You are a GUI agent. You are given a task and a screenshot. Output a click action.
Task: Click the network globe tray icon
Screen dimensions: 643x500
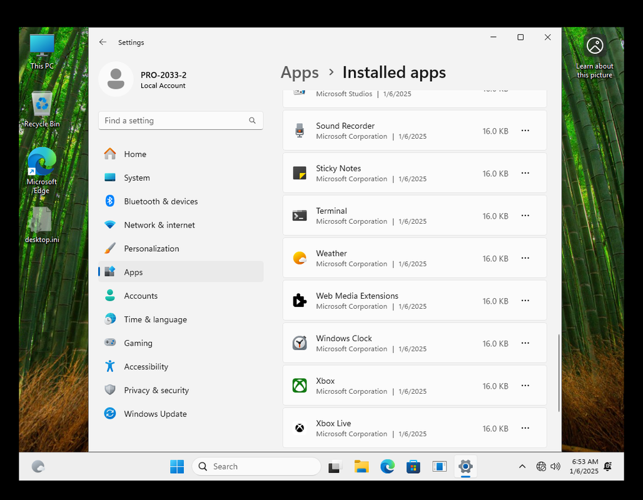(541, 466)
